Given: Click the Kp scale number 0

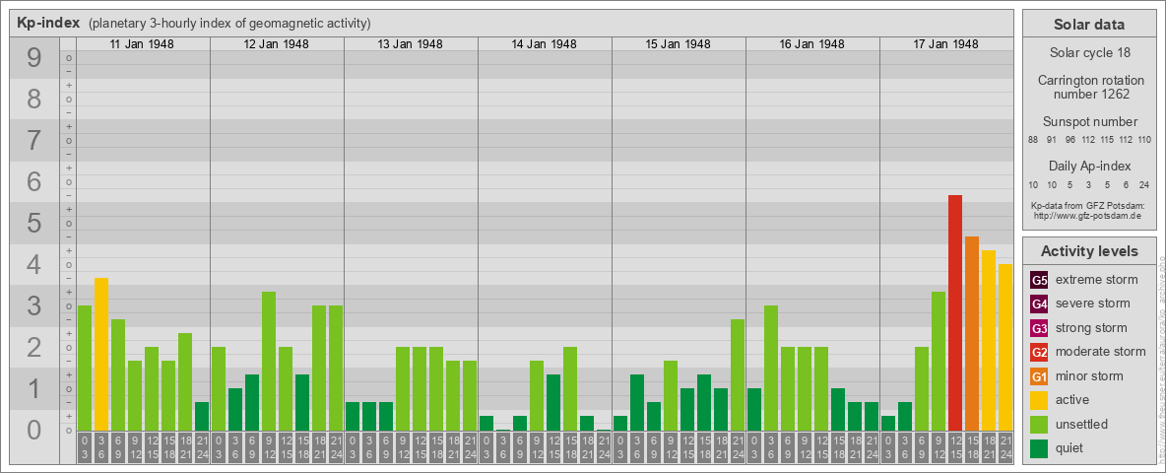Looking at the screenshot, I should pos(34,430).
